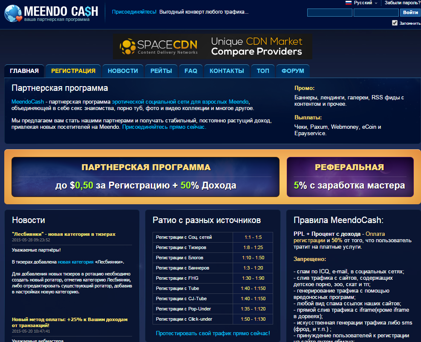Click the Выплаты: heading
The width and height of the screenshot is (421, 342).
tap(308, 118)
